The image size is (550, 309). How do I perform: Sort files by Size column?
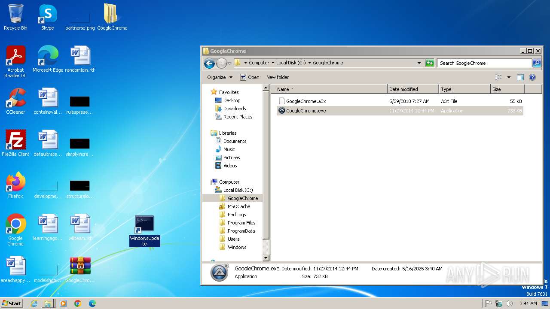tap(507, 89)
